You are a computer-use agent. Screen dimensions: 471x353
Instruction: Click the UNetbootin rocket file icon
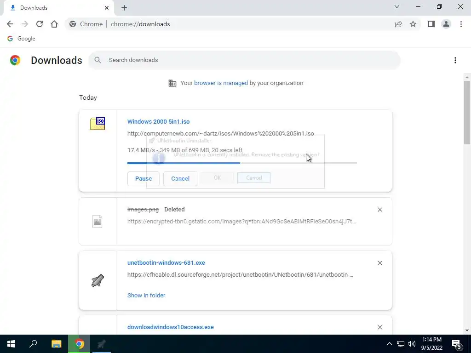point(98,280)
